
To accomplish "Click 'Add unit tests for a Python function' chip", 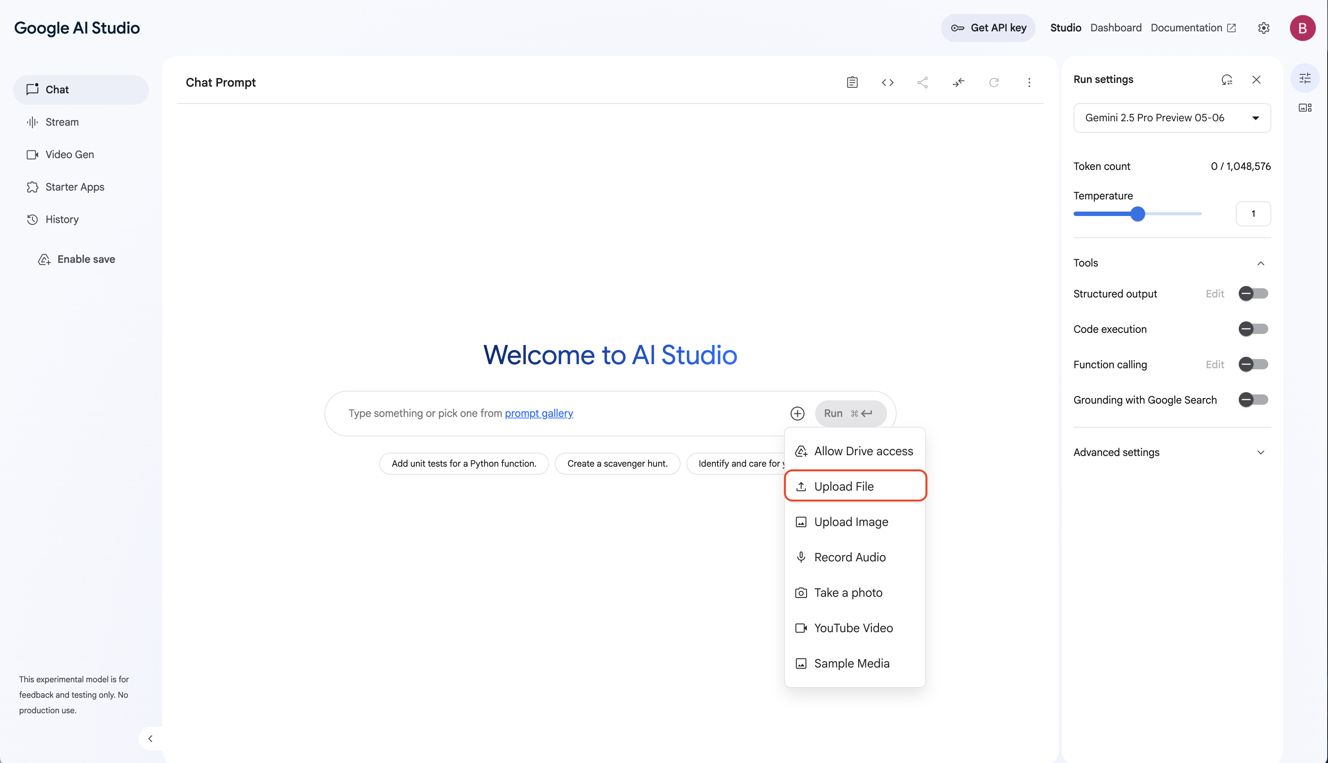I will [x=464, y=464].
